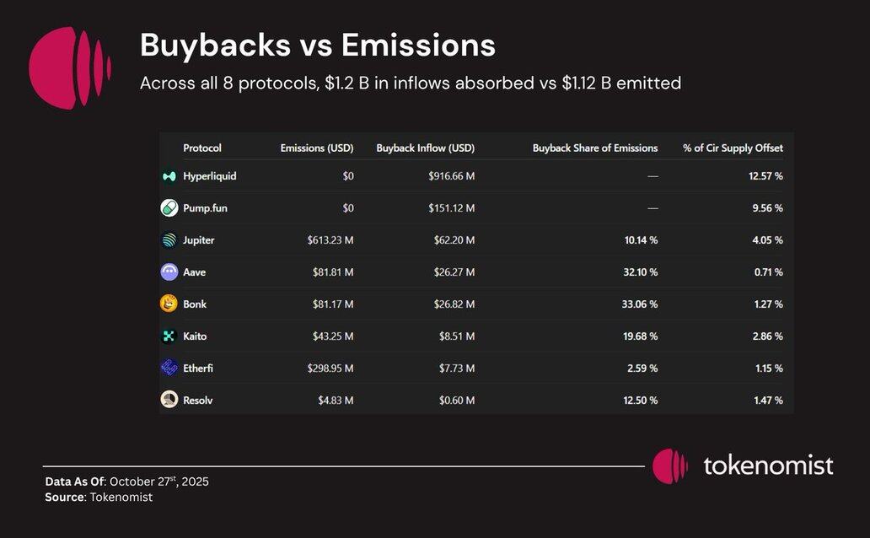Image resolution: width=870 pixels, height=538 pixels.
Task: Click the Aave ghost icon
Action: click(x=169, y=272)
